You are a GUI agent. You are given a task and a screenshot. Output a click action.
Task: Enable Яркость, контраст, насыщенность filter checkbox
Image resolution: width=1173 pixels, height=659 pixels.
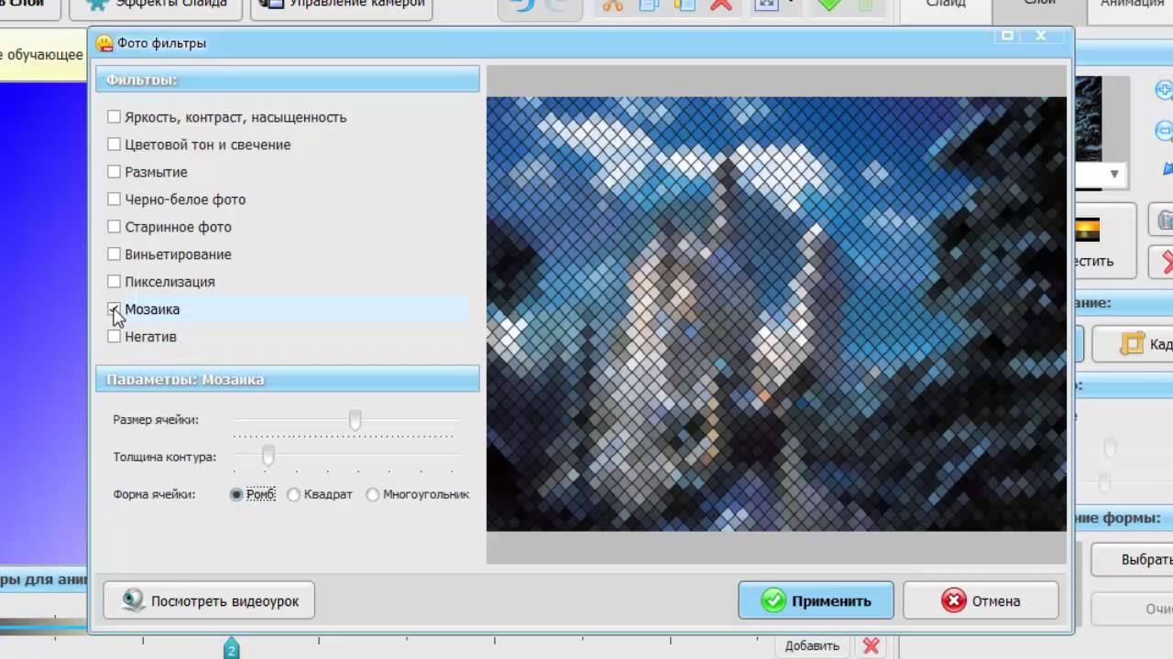[114, 117]
